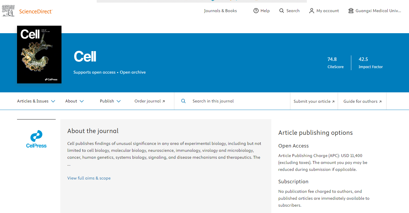Viewport: 409px width, 213px height.
Task: Open the Guide for authors link
Action: coord(362,101)
